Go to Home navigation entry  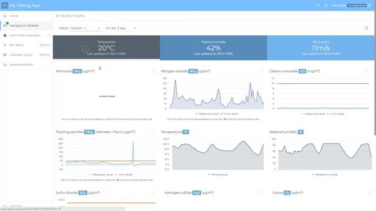26,16
